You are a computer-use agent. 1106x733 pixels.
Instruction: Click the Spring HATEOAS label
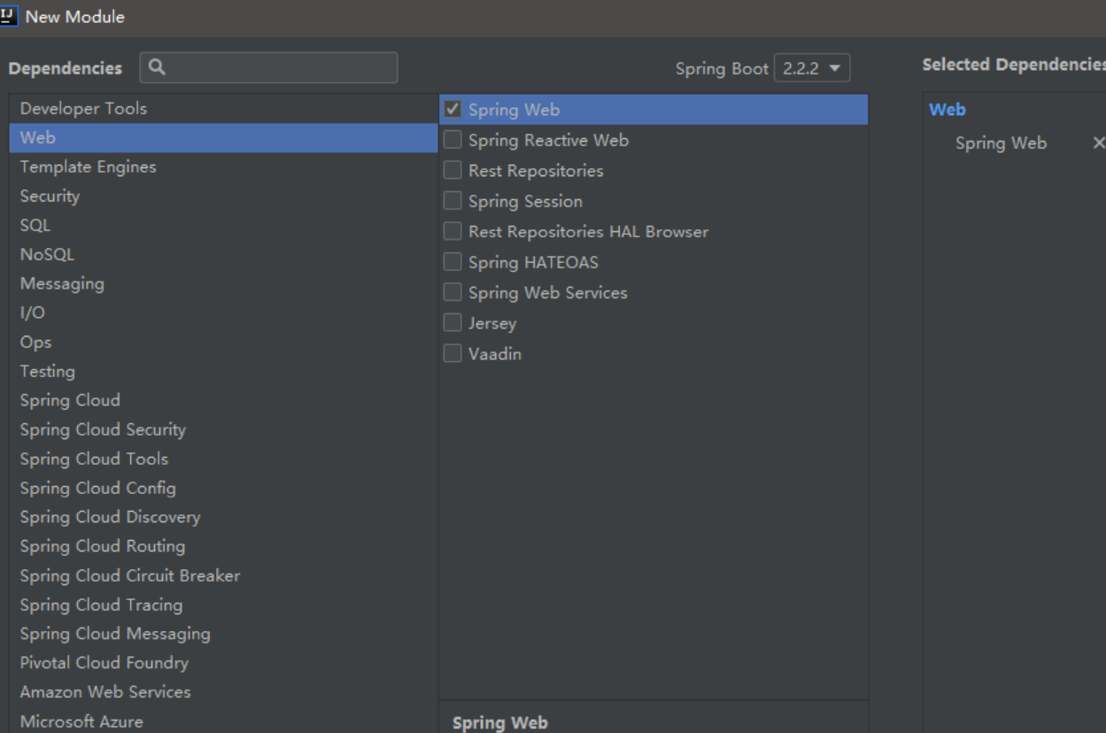533,263
